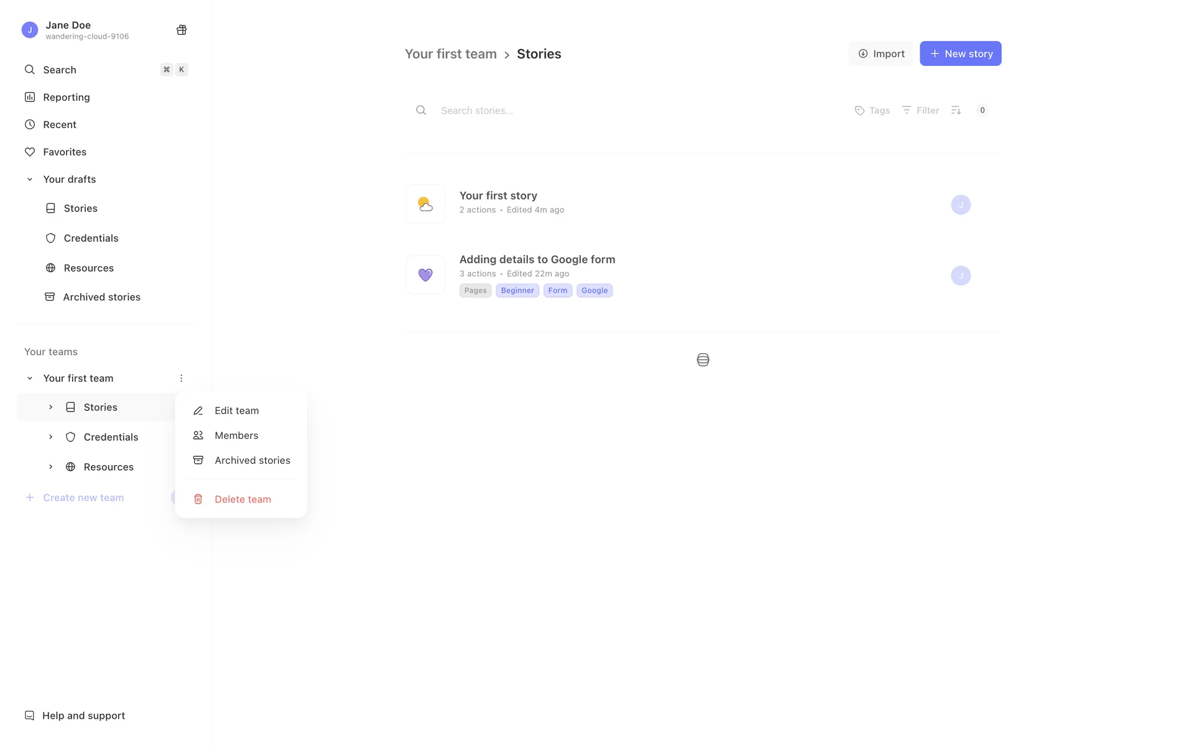Open the Filter options
This screenshot has width=1194, height=746.
point(920,110)
